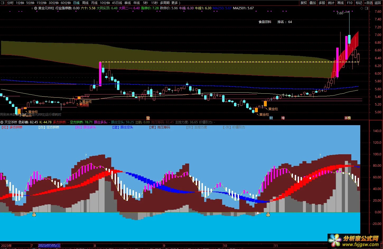Viewport: 383px width, 249px height.
Task: Select the 周线 weekly period
Action: 85,3
